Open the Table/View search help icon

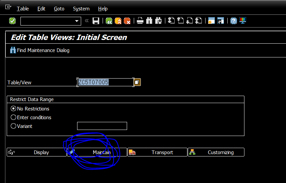coord(137,82)
